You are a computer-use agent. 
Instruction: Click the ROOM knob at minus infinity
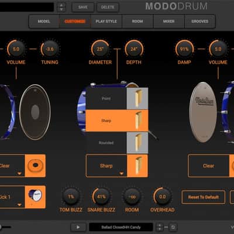click(x=132, y=197)
